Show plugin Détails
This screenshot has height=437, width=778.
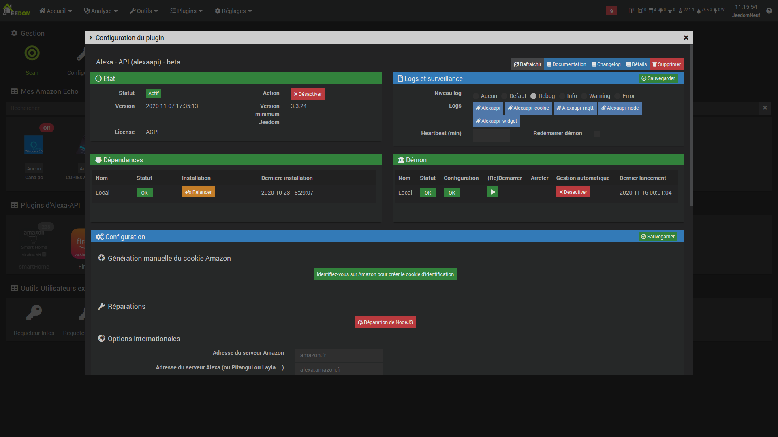pyautogui.click(x=637, y=64)
